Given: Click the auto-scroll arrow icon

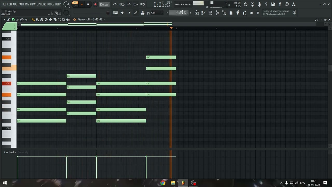Looking at the screenshot, I should pyautogui.click(x=122, y=13).
